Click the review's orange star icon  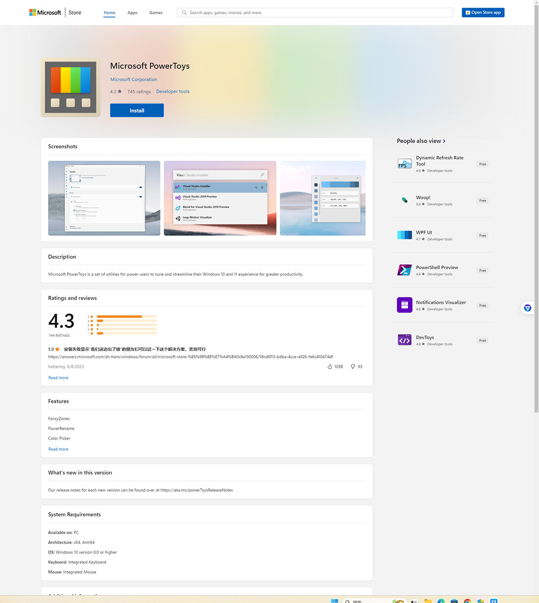(x=57, y=349)
